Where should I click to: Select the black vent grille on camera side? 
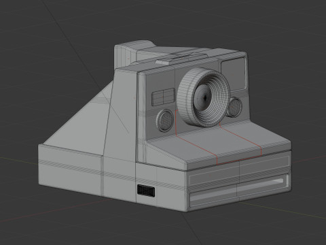(x=146, y=191)
